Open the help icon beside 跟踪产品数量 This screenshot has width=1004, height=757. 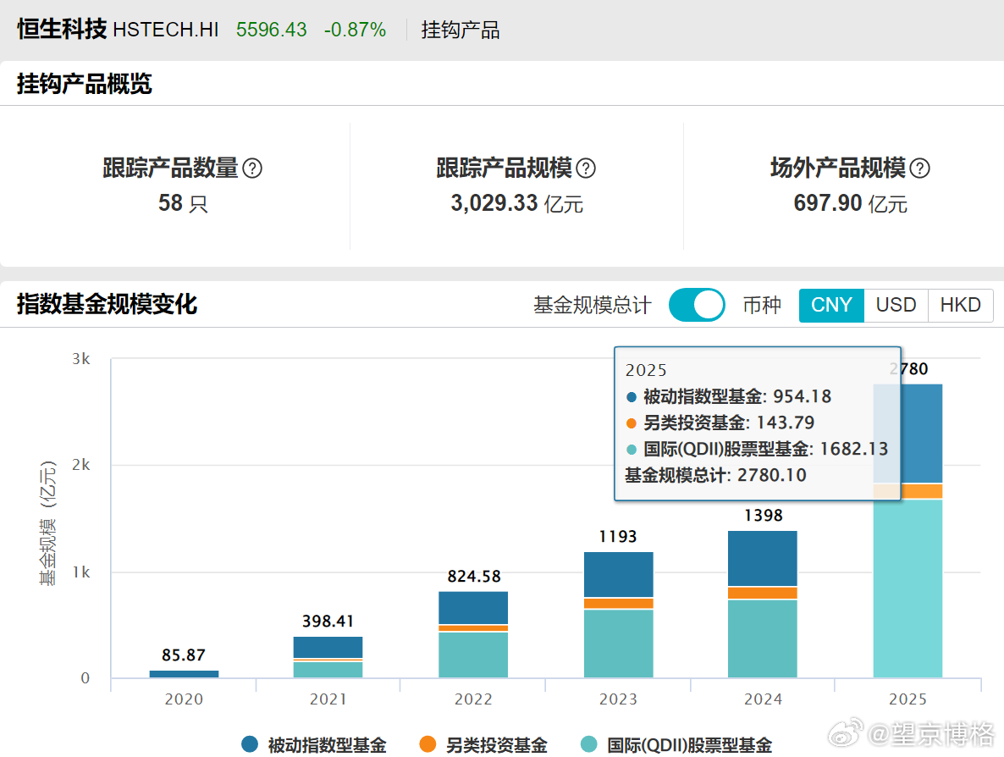pos(252,169)
